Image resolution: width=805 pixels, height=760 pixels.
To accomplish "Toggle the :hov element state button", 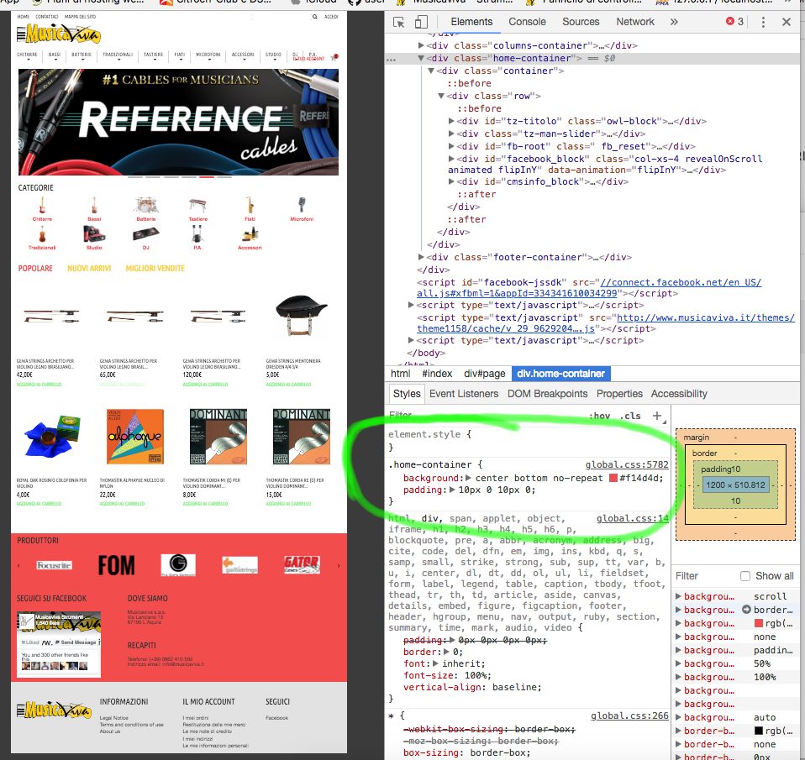I will [600, 417].
